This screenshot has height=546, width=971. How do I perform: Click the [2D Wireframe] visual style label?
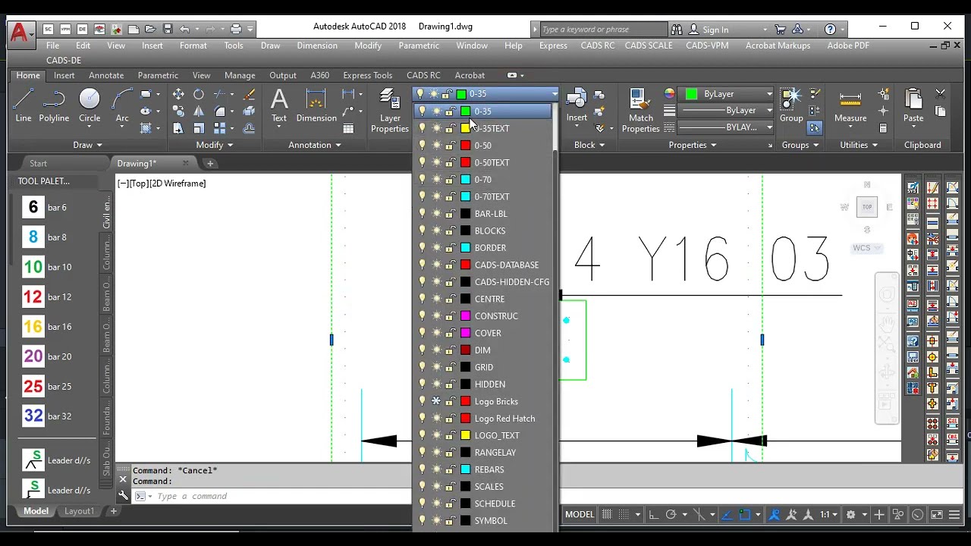(178, 184)
